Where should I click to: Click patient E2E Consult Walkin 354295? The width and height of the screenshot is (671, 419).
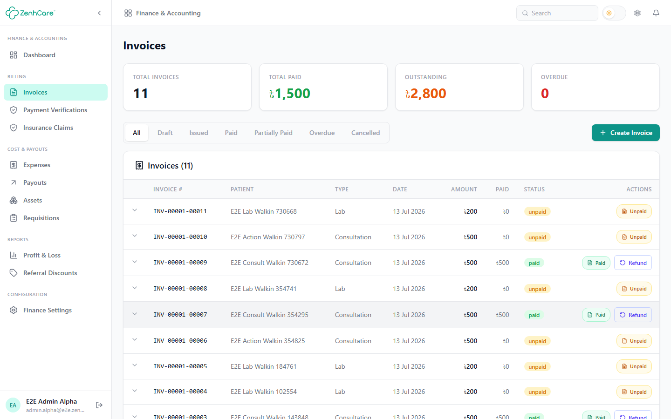tap(269, 315)
